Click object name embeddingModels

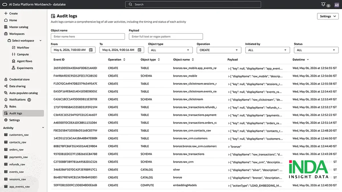[185, 185]
